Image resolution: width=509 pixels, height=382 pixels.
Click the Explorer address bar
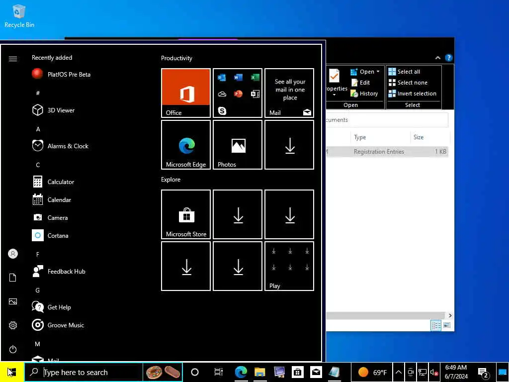(387, 120)
